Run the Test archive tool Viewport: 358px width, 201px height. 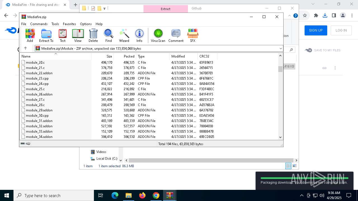(63, 35)
